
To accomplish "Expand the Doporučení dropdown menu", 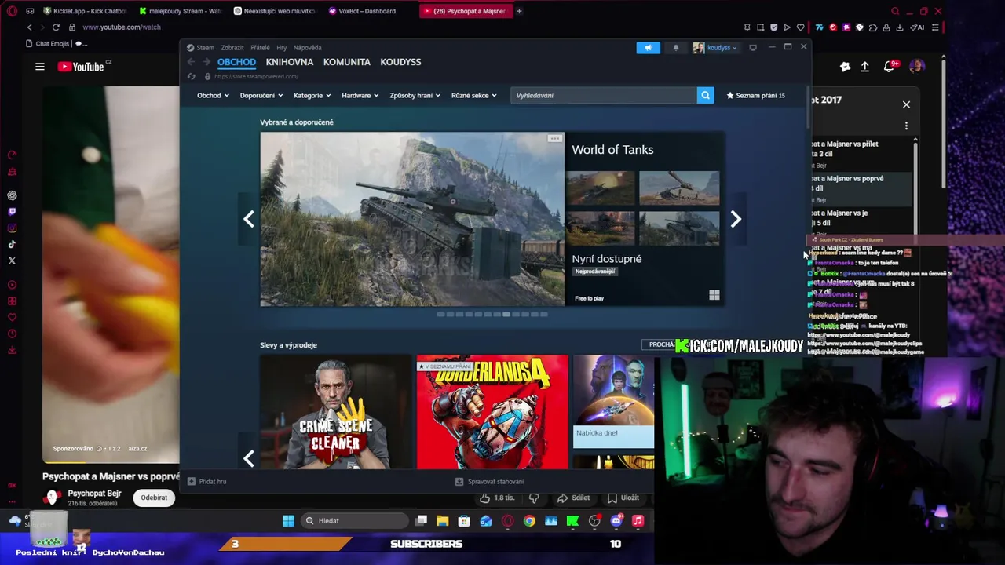I will point(261,95).
